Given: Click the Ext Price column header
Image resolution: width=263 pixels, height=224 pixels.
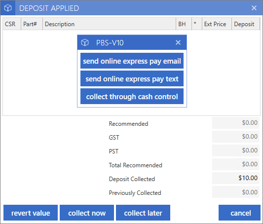Looking at the screenshot, I should click(217, 24).
